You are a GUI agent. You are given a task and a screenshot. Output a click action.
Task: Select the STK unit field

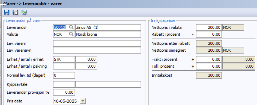click(x=64, y=59)
